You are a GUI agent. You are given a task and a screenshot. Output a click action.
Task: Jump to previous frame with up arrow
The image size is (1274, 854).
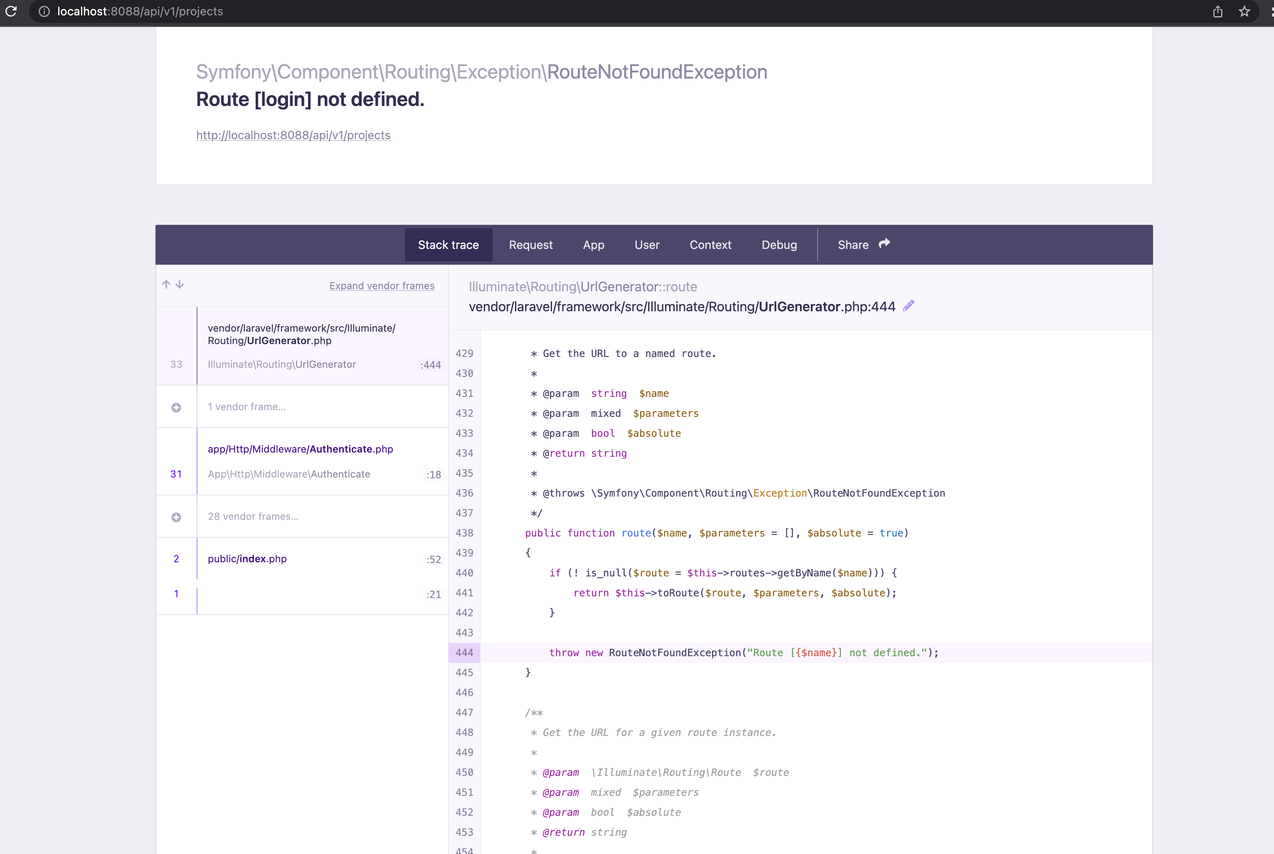click(x=166, y=284)
